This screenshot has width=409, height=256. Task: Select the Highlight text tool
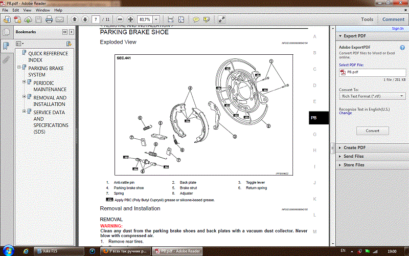207,19
